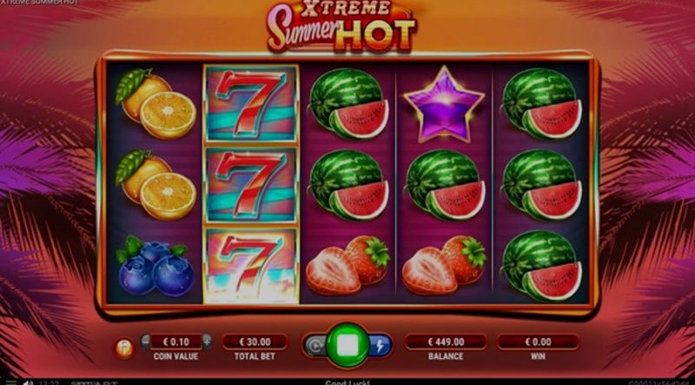The image size is (695, 385).
Task: Click the purple star scatter symbol
Action: pos(444,104)
